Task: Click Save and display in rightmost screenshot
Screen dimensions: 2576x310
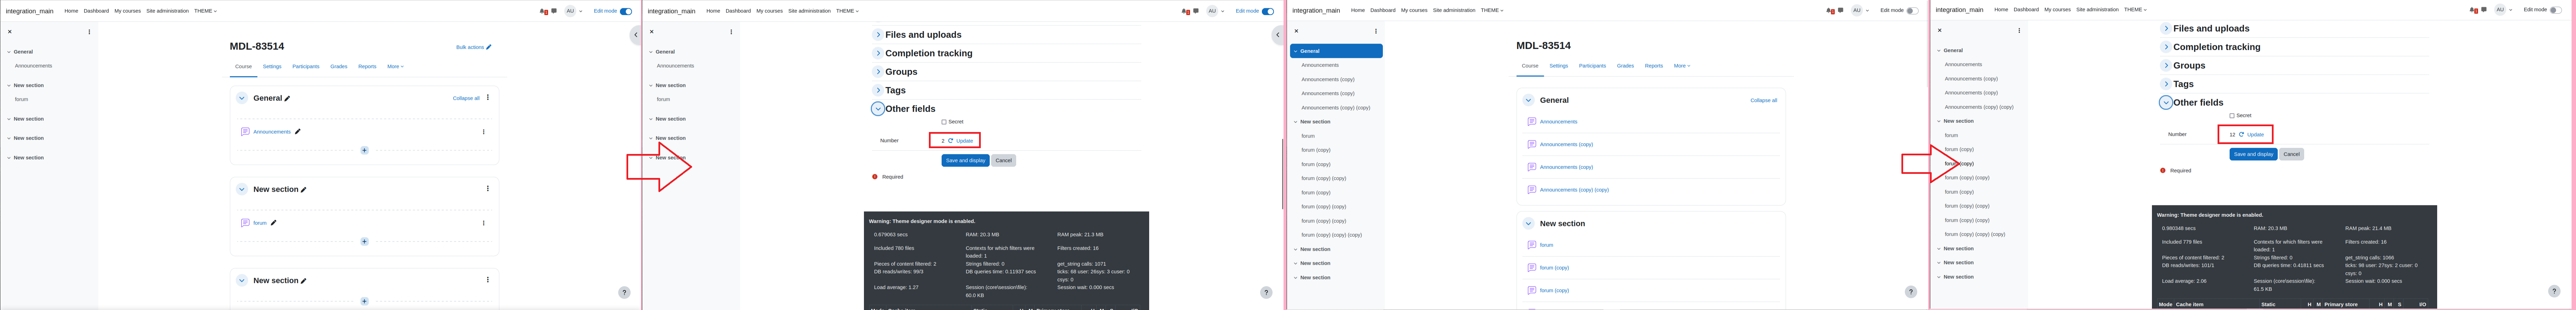Action: pos(2253,155)
